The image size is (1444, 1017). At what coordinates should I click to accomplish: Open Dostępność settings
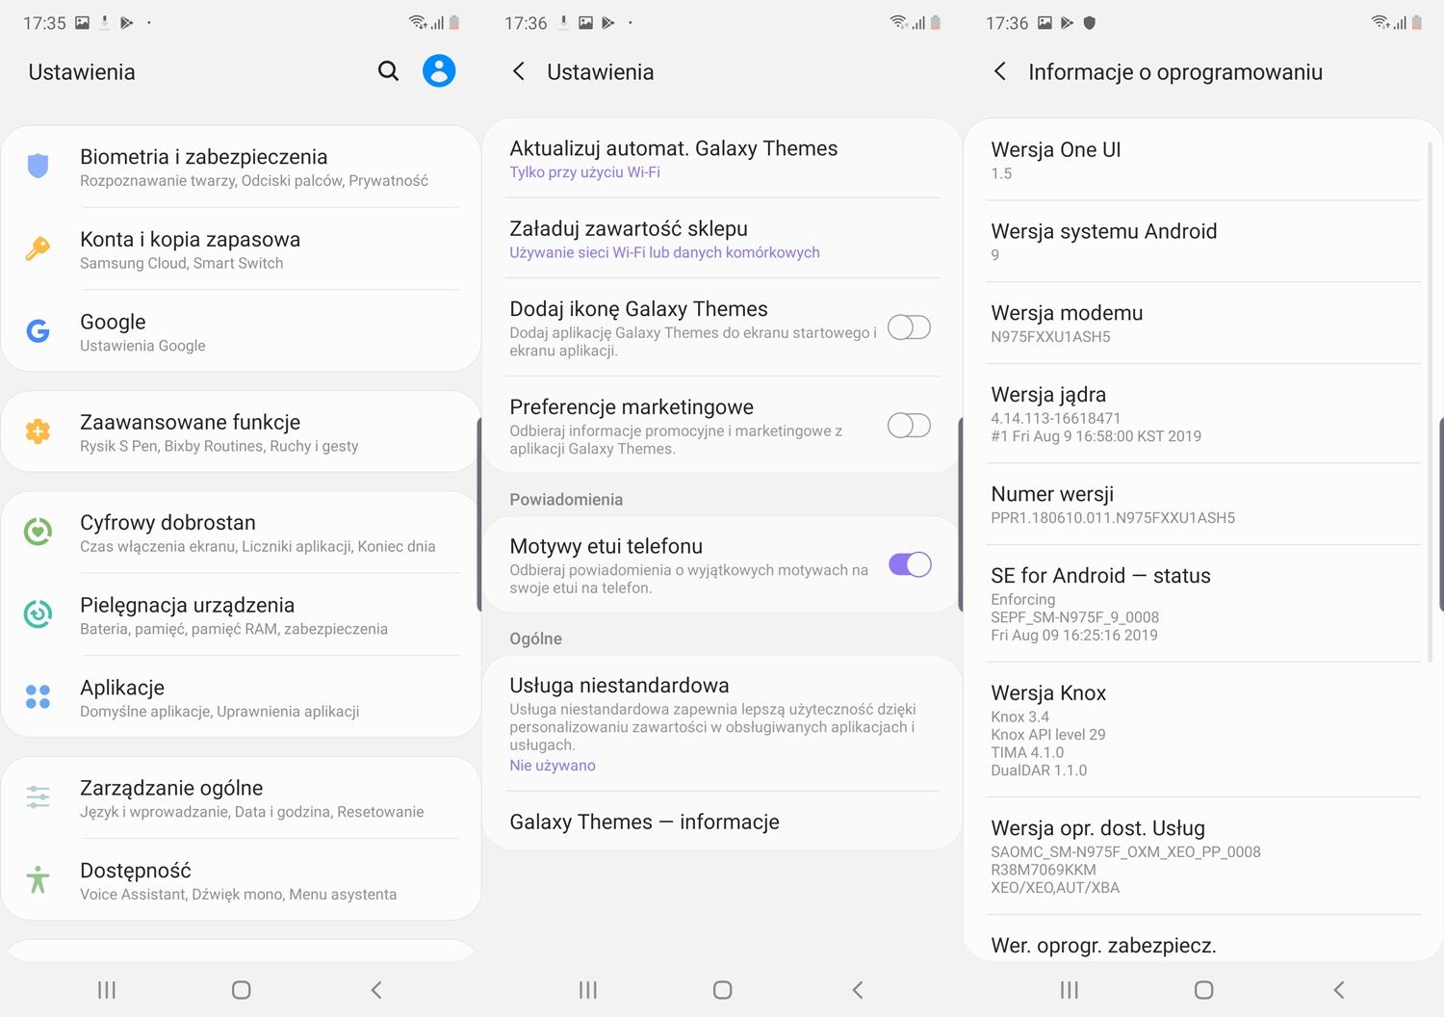241,880
